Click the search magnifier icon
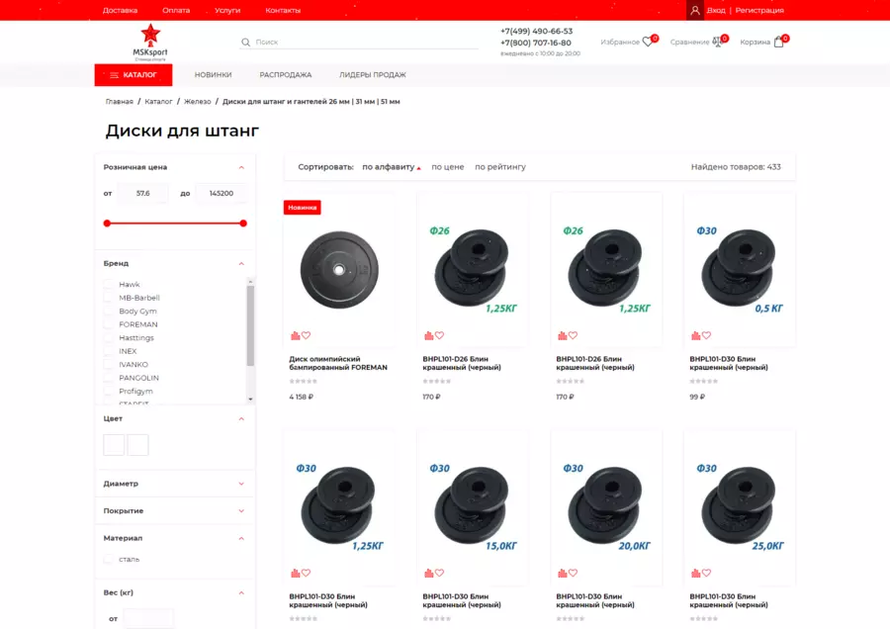Image resolution: width=890 pixels, height=629 pixels. 246,42
